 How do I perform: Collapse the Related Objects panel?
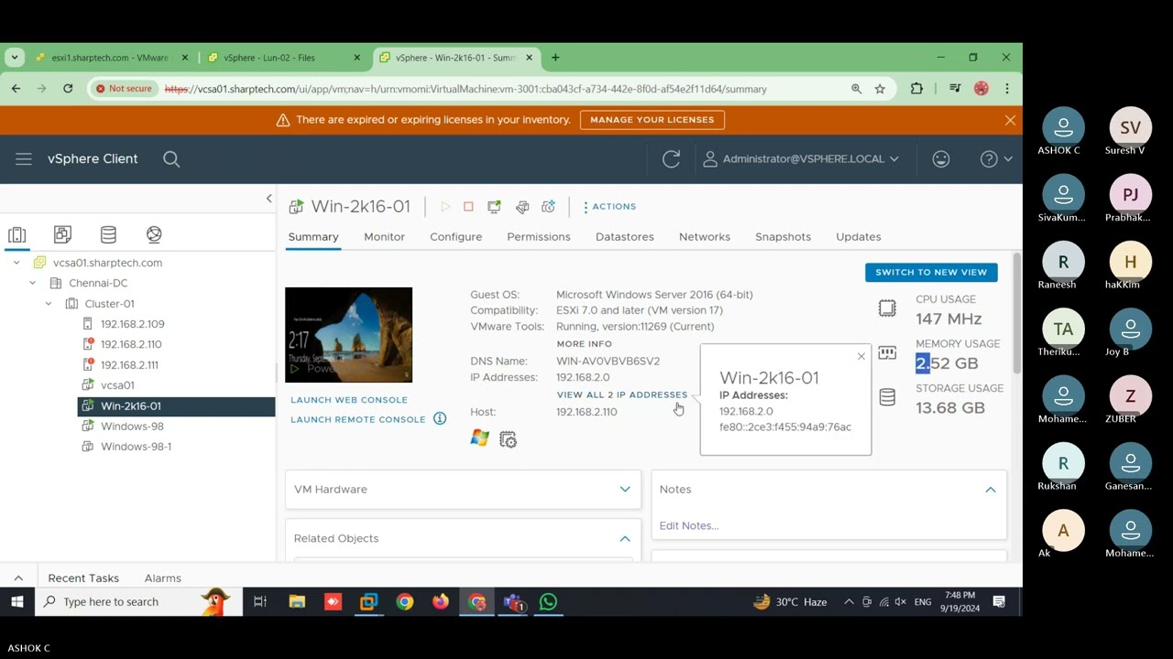[625, 539]
